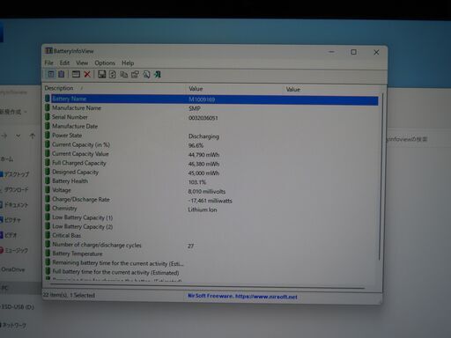Click the Show Battery Information toolbar icon
Screen dimensions: 451x338
(x=51, y=74)
